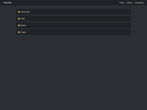This screenshot has width=147, height=110.
Task: Open the Ranch favorite card
Action: (73, 25)
